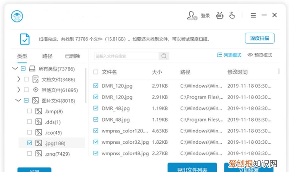Screen dimensions: 289x172
Task: Switch to 路径 tab
Action: pyautogui.click(x=47, y=56)
